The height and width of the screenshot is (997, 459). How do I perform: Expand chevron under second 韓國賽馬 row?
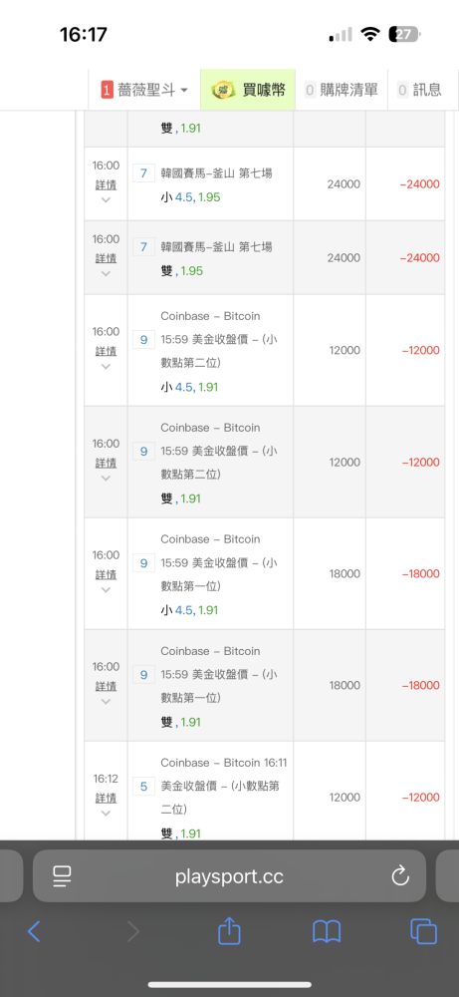click(x=106, y=273)
